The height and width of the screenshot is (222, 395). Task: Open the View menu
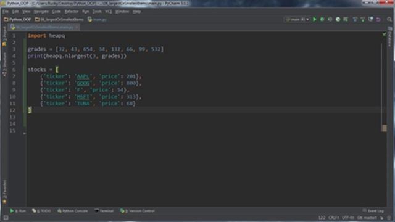point(26,12)
